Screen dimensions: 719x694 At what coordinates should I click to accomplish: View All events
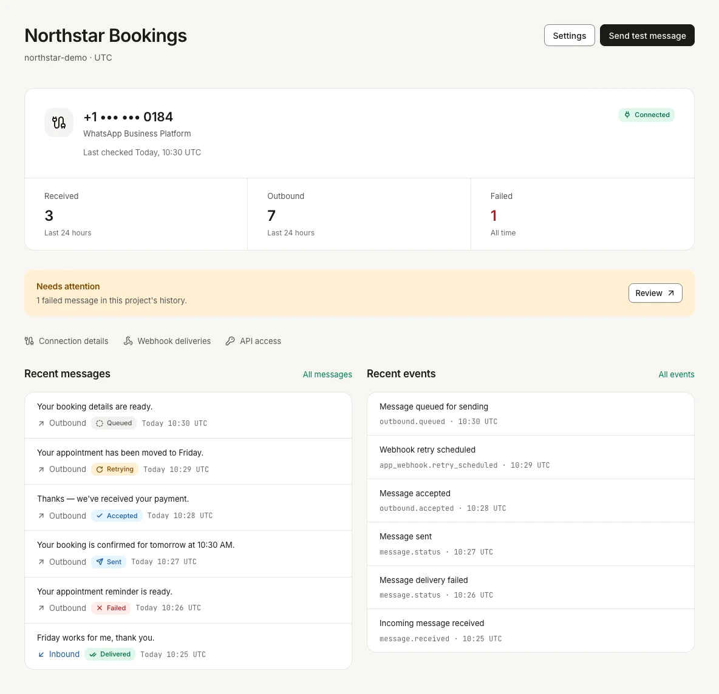[x=676, y=374]
